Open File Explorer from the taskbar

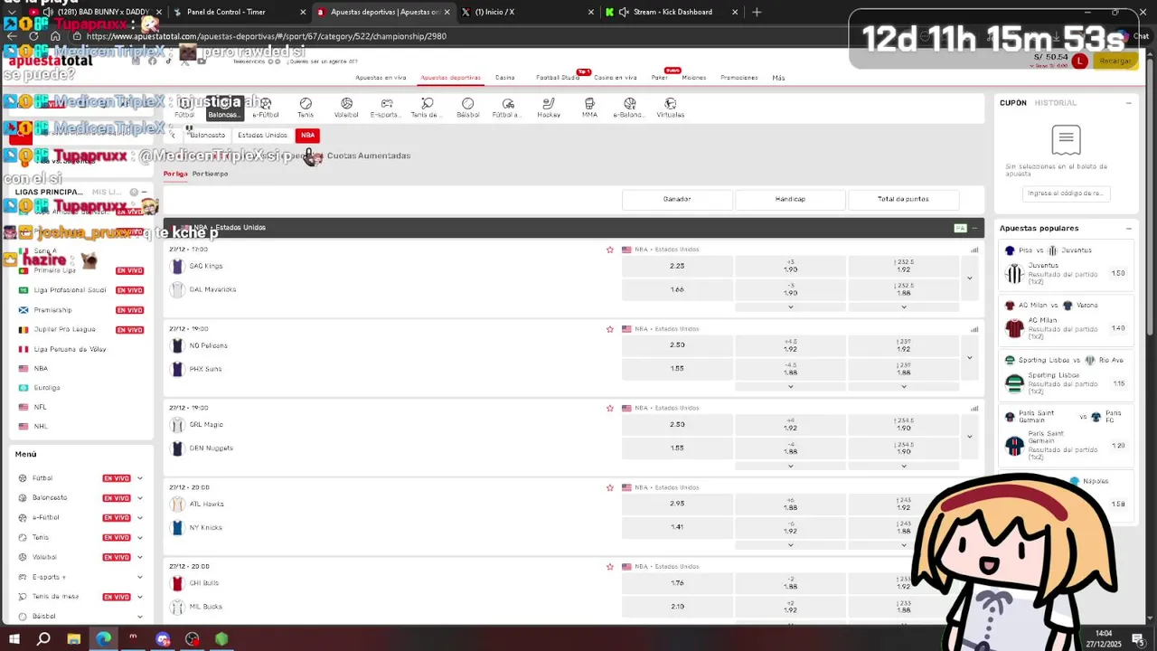point(74,639)
